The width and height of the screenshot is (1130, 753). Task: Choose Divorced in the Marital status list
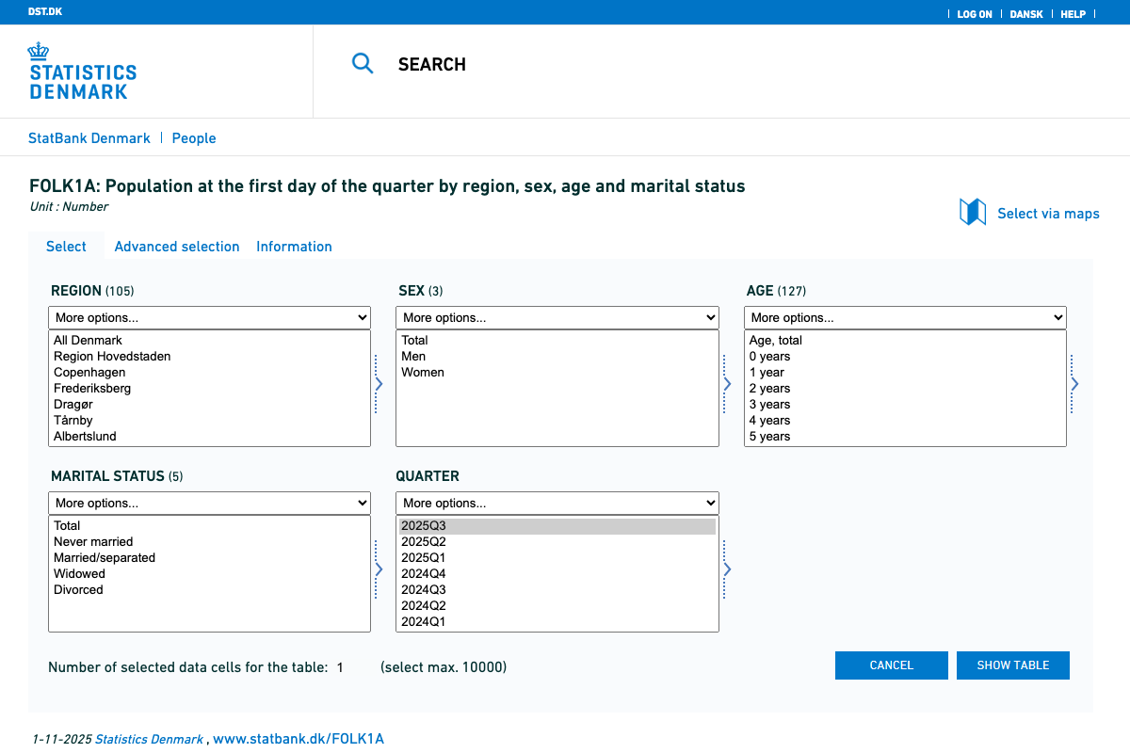(x=78, y=590)
